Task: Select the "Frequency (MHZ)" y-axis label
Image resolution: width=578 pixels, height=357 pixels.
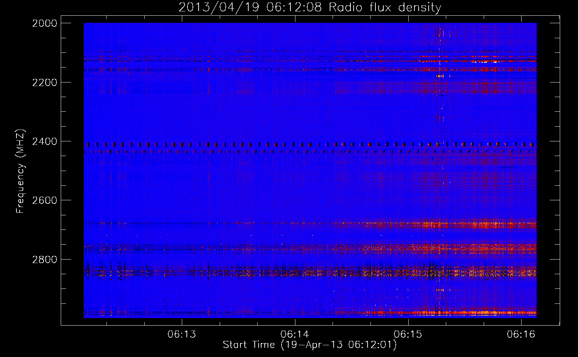Action: tap(20, 171)
